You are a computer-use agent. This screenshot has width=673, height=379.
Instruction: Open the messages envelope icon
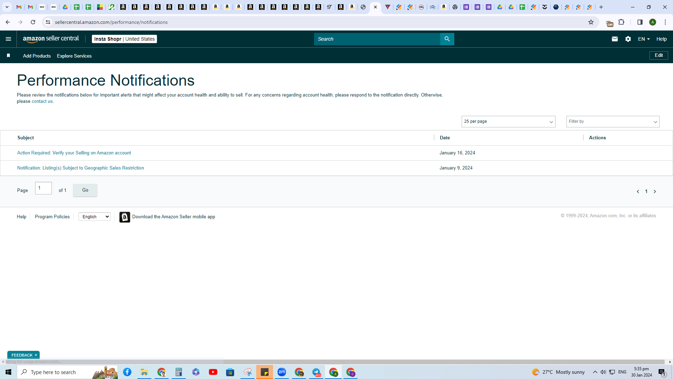(615, 39)
